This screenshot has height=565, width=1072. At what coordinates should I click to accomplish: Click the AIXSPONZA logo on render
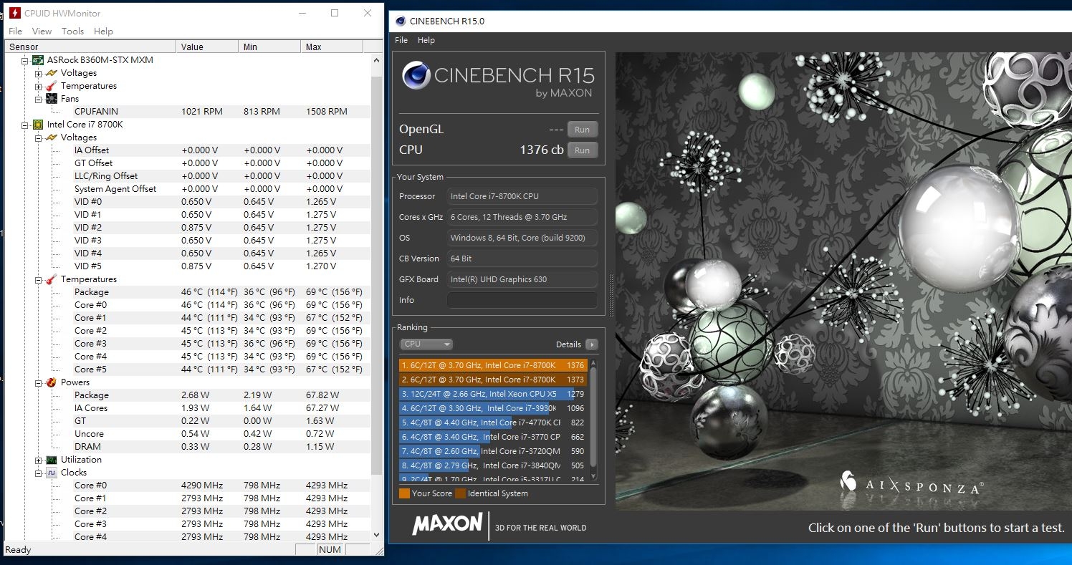tap(911, 484)
